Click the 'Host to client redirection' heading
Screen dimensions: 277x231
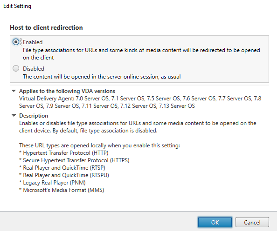tap(46, 27)
